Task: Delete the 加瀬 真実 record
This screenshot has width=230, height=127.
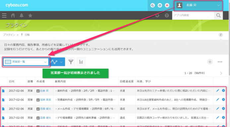Action: [x=223, y=100]
